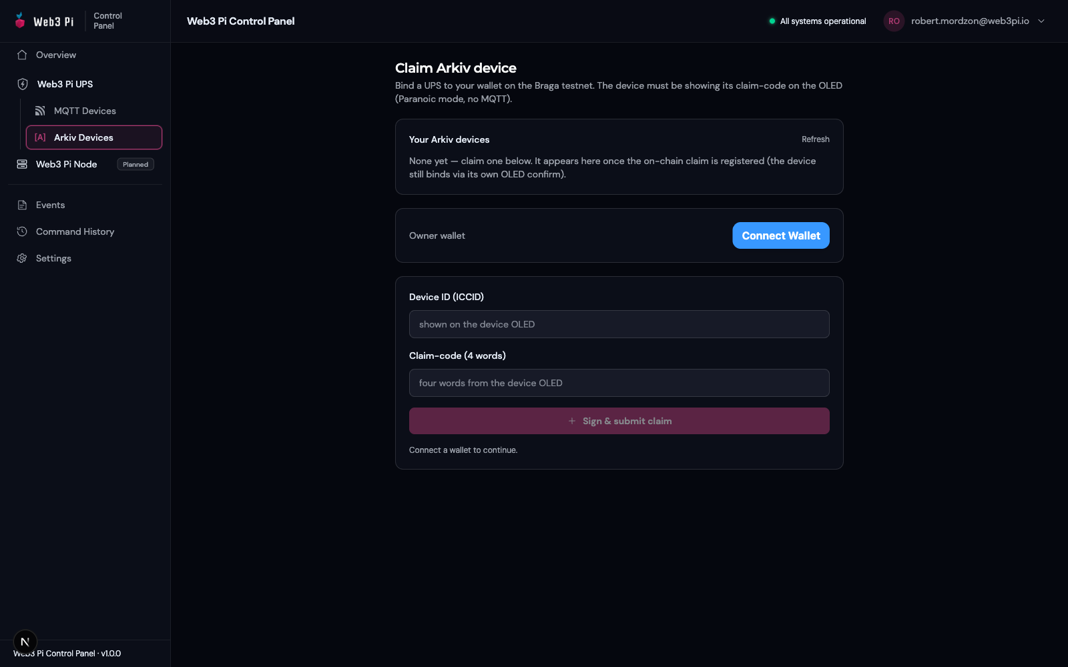Click the Settings gear icon
Image resolution: width=1068 pixels, height=667 pixels.
[x=22, y=258]
